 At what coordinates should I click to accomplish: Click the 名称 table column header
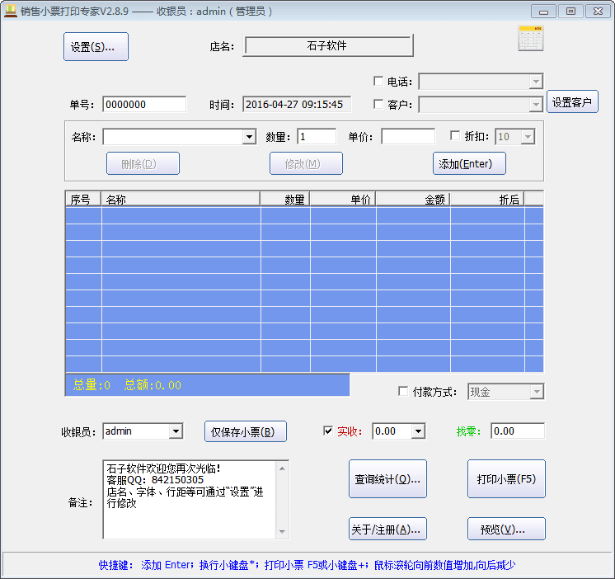click(x=181, y=200)
